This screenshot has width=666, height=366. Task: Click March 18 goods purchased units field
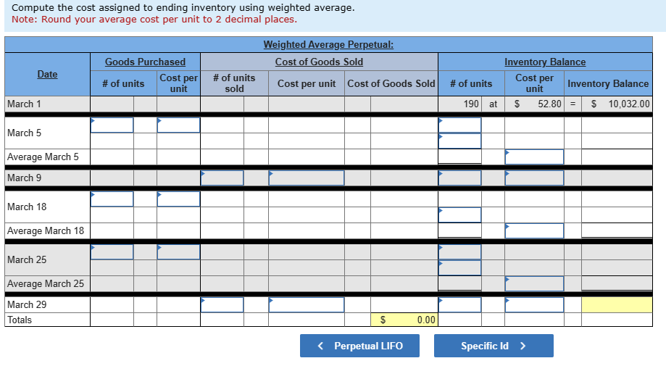click(112, 199)
